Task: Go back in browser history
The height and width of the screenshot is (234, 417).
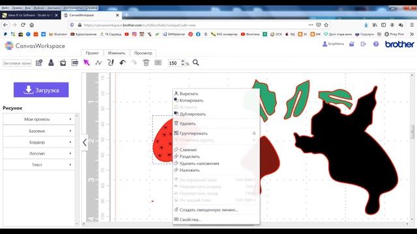Action: click(6, 25)
